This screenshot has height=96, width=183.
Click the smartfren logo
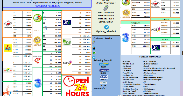coord(38,60)
